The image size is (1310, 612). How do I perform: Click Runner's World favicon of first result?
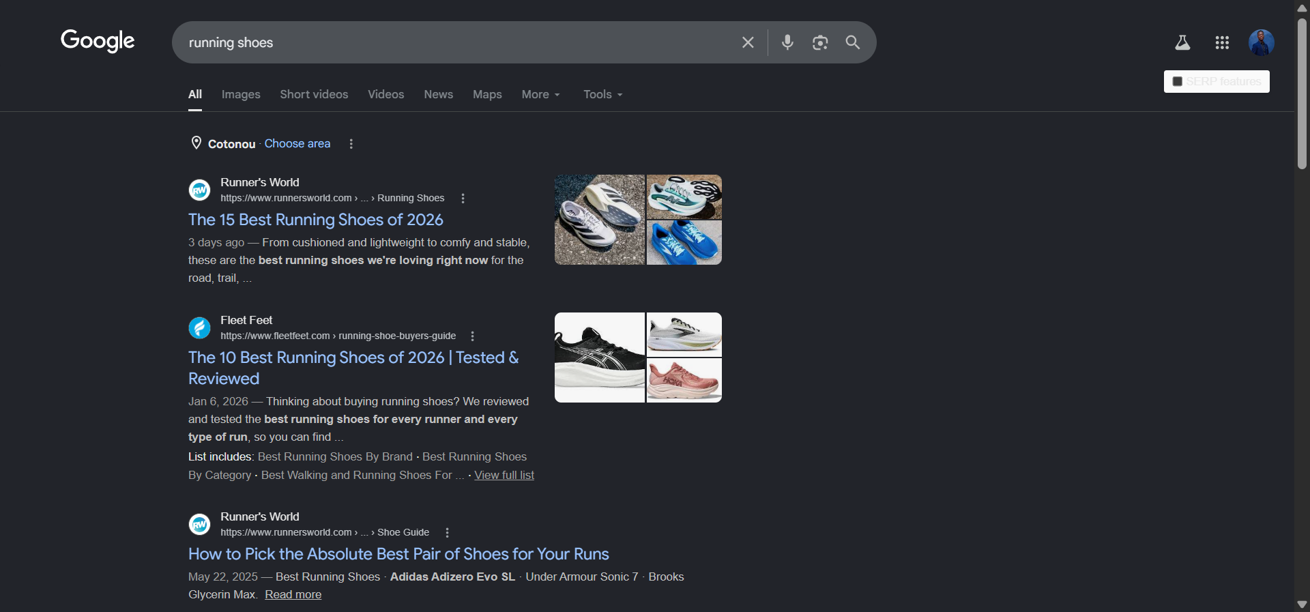(199, 190)
